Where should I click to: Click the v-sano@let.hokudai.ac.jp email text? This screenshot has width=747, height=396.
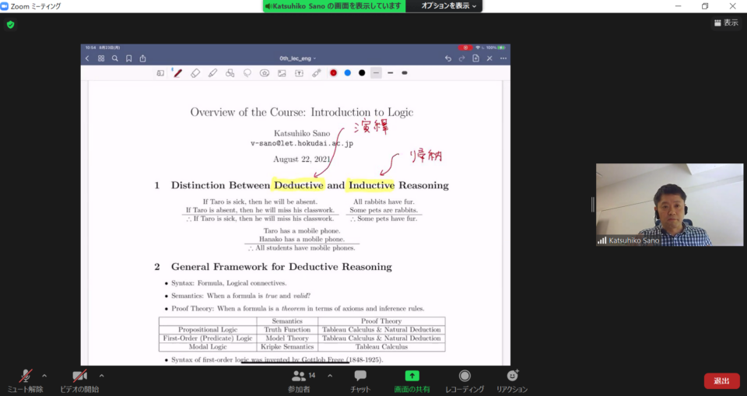pyautogui.click(x=302, y=143)
